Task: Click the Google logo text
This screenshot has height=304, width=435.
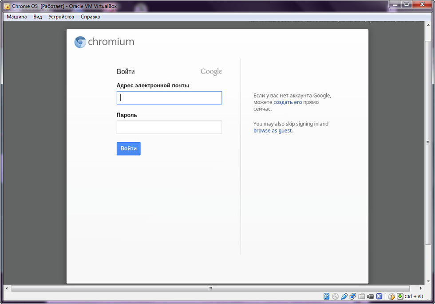Action: pyautogui.click(x=211, y=72)
